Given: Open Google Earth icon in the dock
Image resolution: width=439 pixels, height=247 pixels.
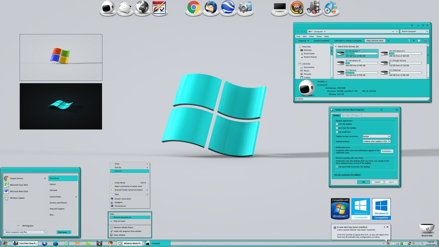Looking at the screenshot, I should 227,8.
